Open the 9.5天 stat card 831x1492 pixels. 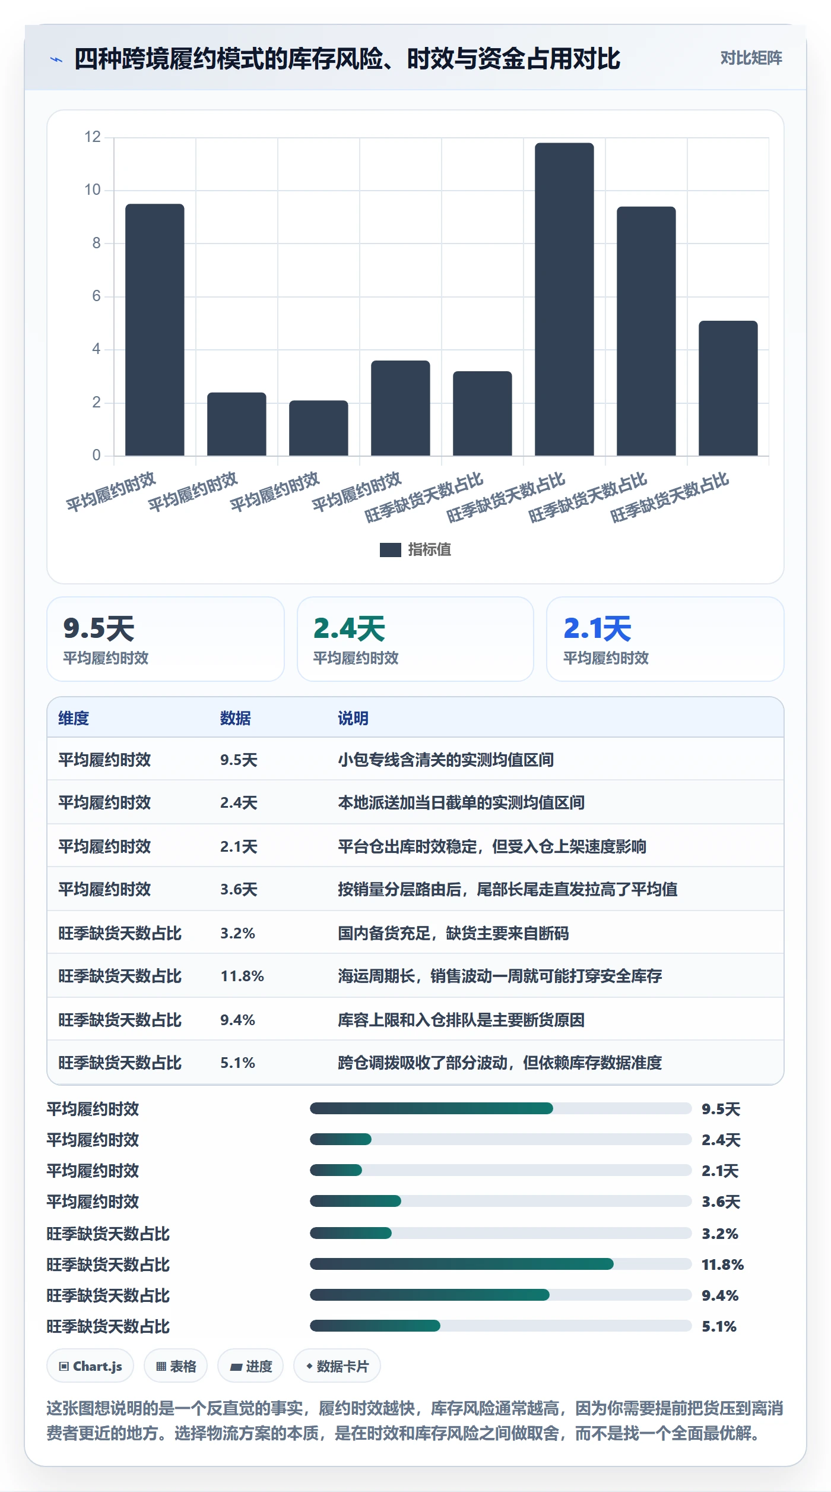(166, 639)
